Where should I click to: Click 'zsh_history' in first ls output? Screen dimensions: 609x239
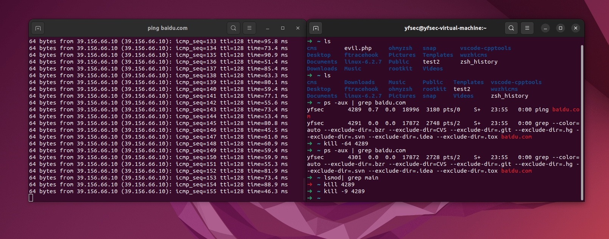pyautogui.click(x=479, y=62)
